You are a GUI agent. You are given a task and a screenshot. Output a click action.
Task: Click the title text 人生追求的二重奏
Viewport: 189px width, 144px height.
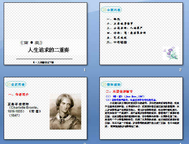click(x=49, y=50)
